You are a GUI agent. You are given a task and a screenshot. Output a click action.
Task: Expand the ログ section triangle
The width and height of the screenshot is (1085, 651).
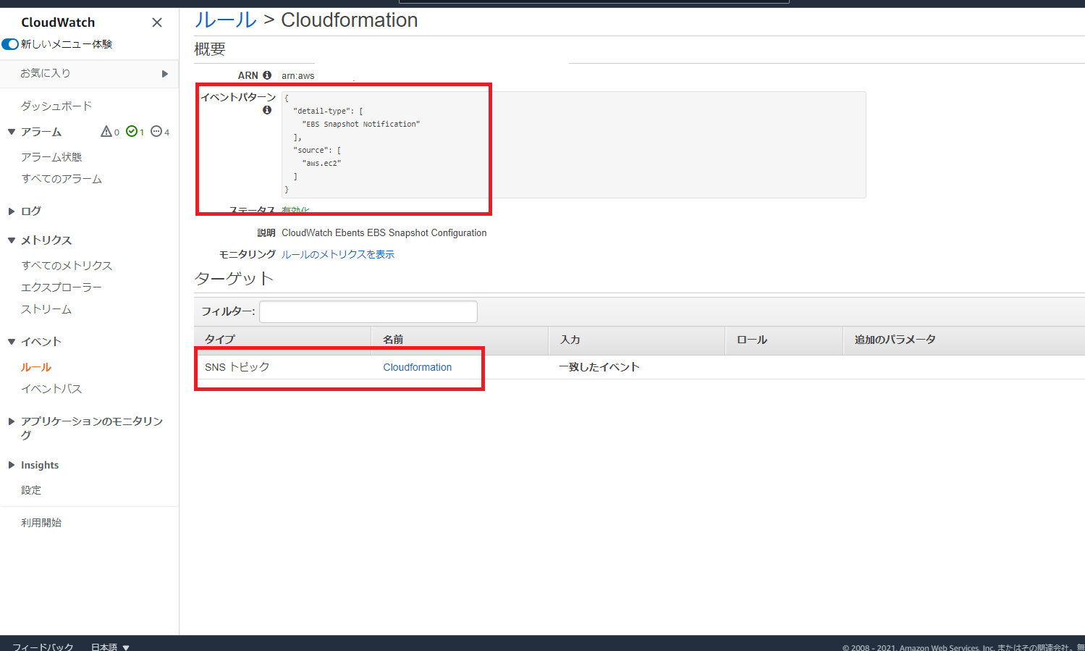click(12, 211)
